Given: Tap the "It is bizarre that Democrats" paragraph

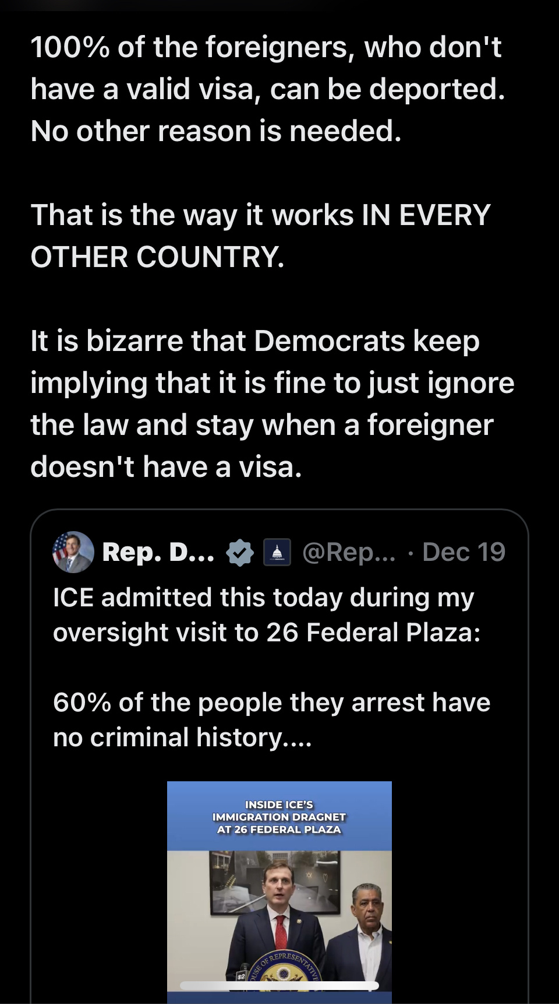Looking at the screenshot, I should tap(272, 403).
